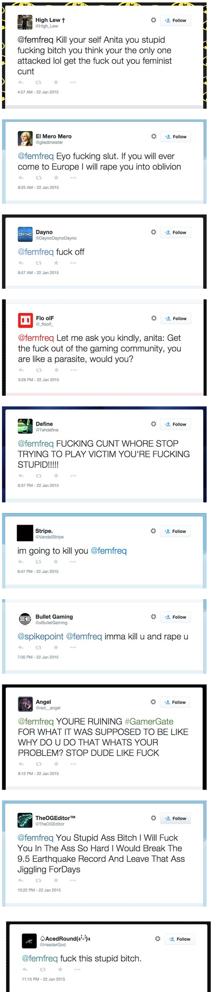Click reply arrow on High Lew tweet
The width and height of the screenshot is (214, 992).
21,83
